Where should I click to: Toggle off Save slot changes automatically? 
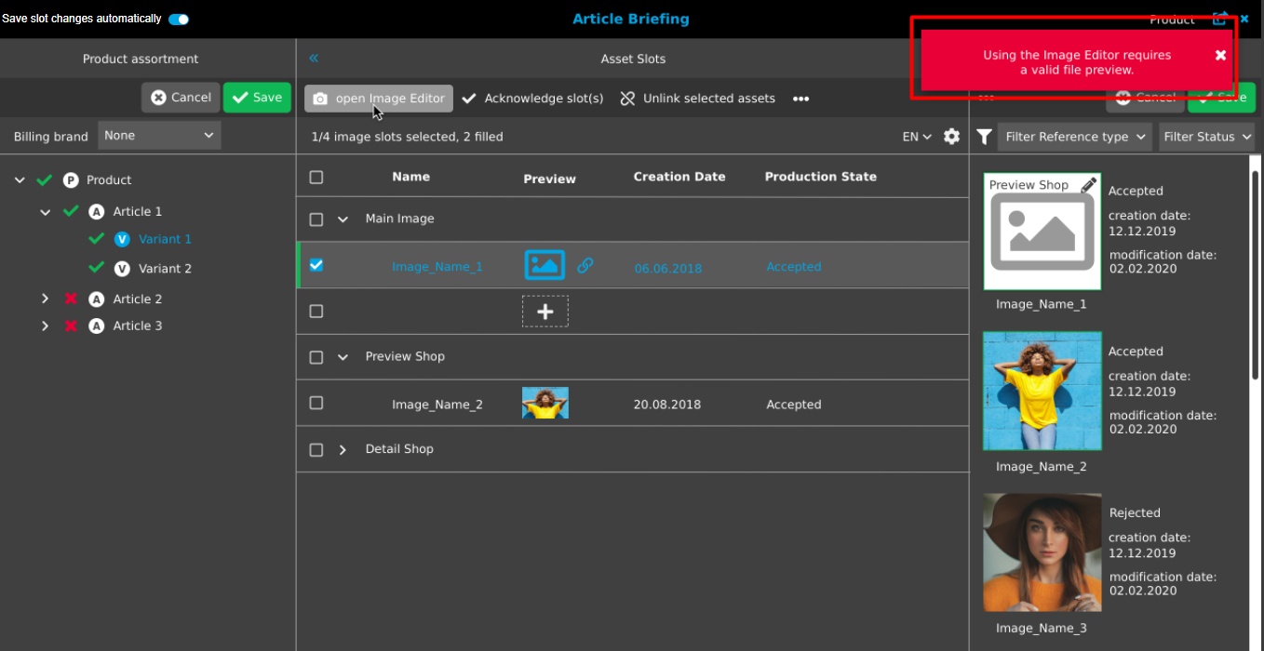(176, 17)
